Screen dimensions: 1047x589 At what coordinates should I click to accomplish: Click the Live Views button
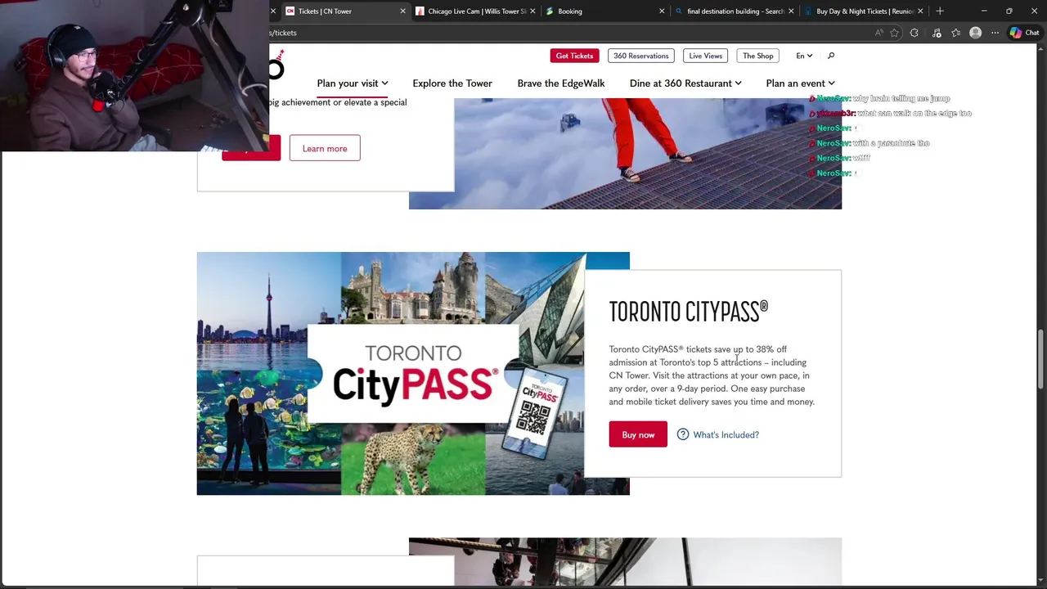coord(706,56)
